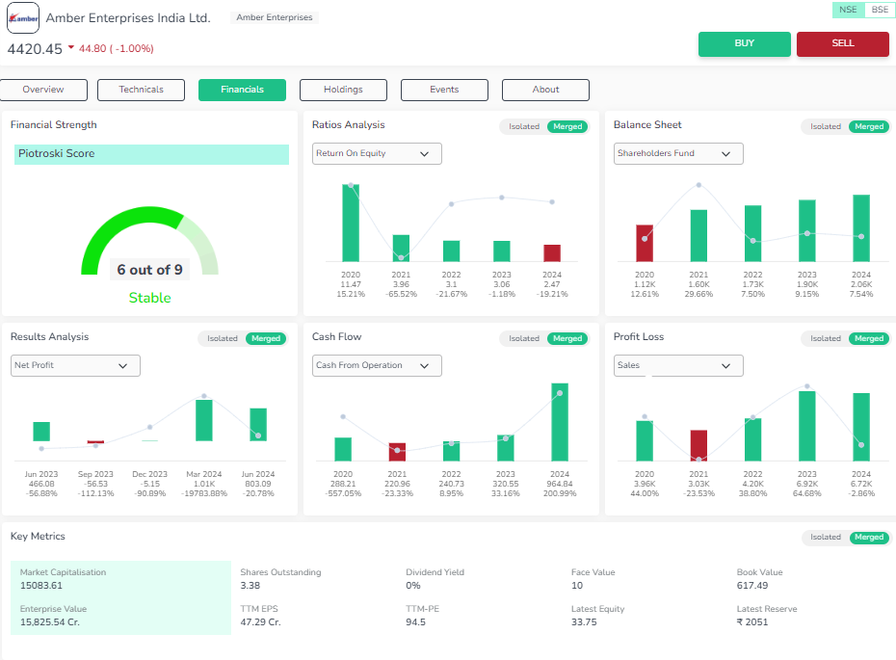The width and height of the screenshot is (896, 660).
Task: Select Merged in Results Analysis panel
Action: tap(266, 338)
